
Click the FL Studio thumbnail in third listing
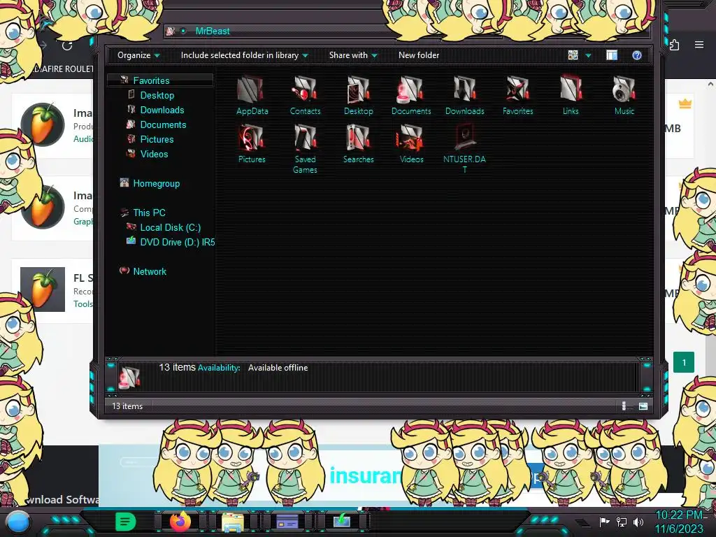[43, 289]
